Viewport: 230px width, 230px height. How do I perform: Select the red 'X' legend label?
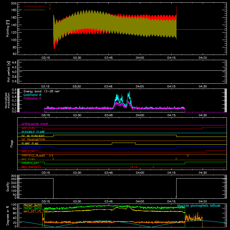pos(50,5)
